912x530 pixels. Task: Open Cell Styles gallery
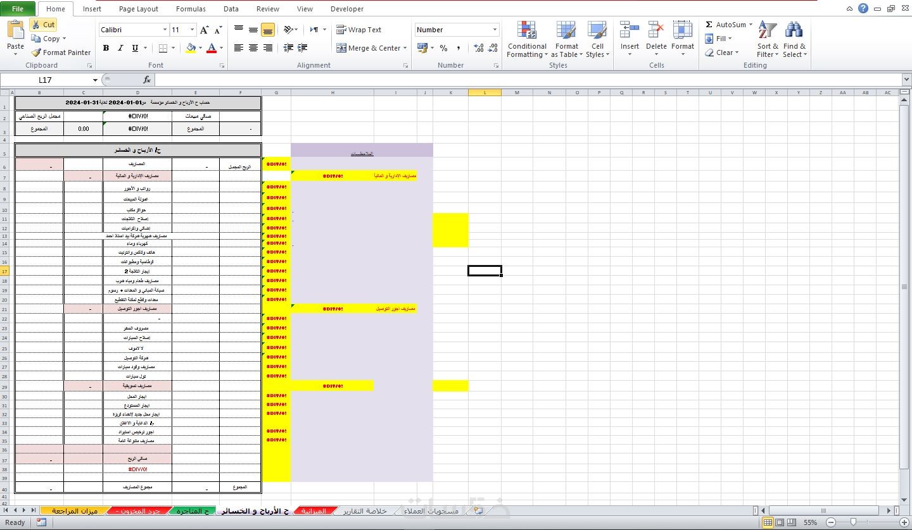tap(597, 39)
